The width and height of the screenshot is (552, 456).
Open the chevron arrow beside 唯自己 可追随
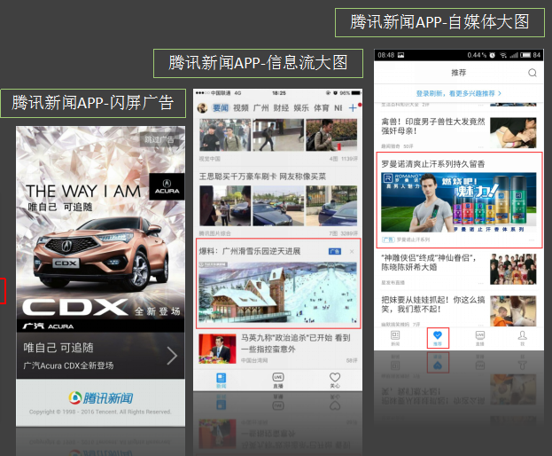172,356
